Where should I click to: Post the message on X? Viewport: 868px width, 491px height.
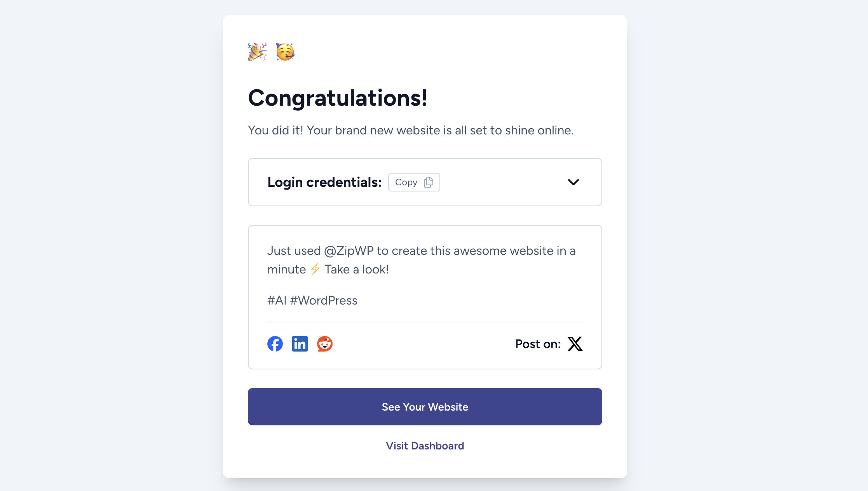tap(575, 344)
